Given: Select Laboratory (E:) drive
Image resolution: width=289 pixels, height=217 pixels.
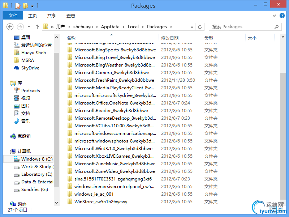Looking at the screenshot, I should [37, 174].
